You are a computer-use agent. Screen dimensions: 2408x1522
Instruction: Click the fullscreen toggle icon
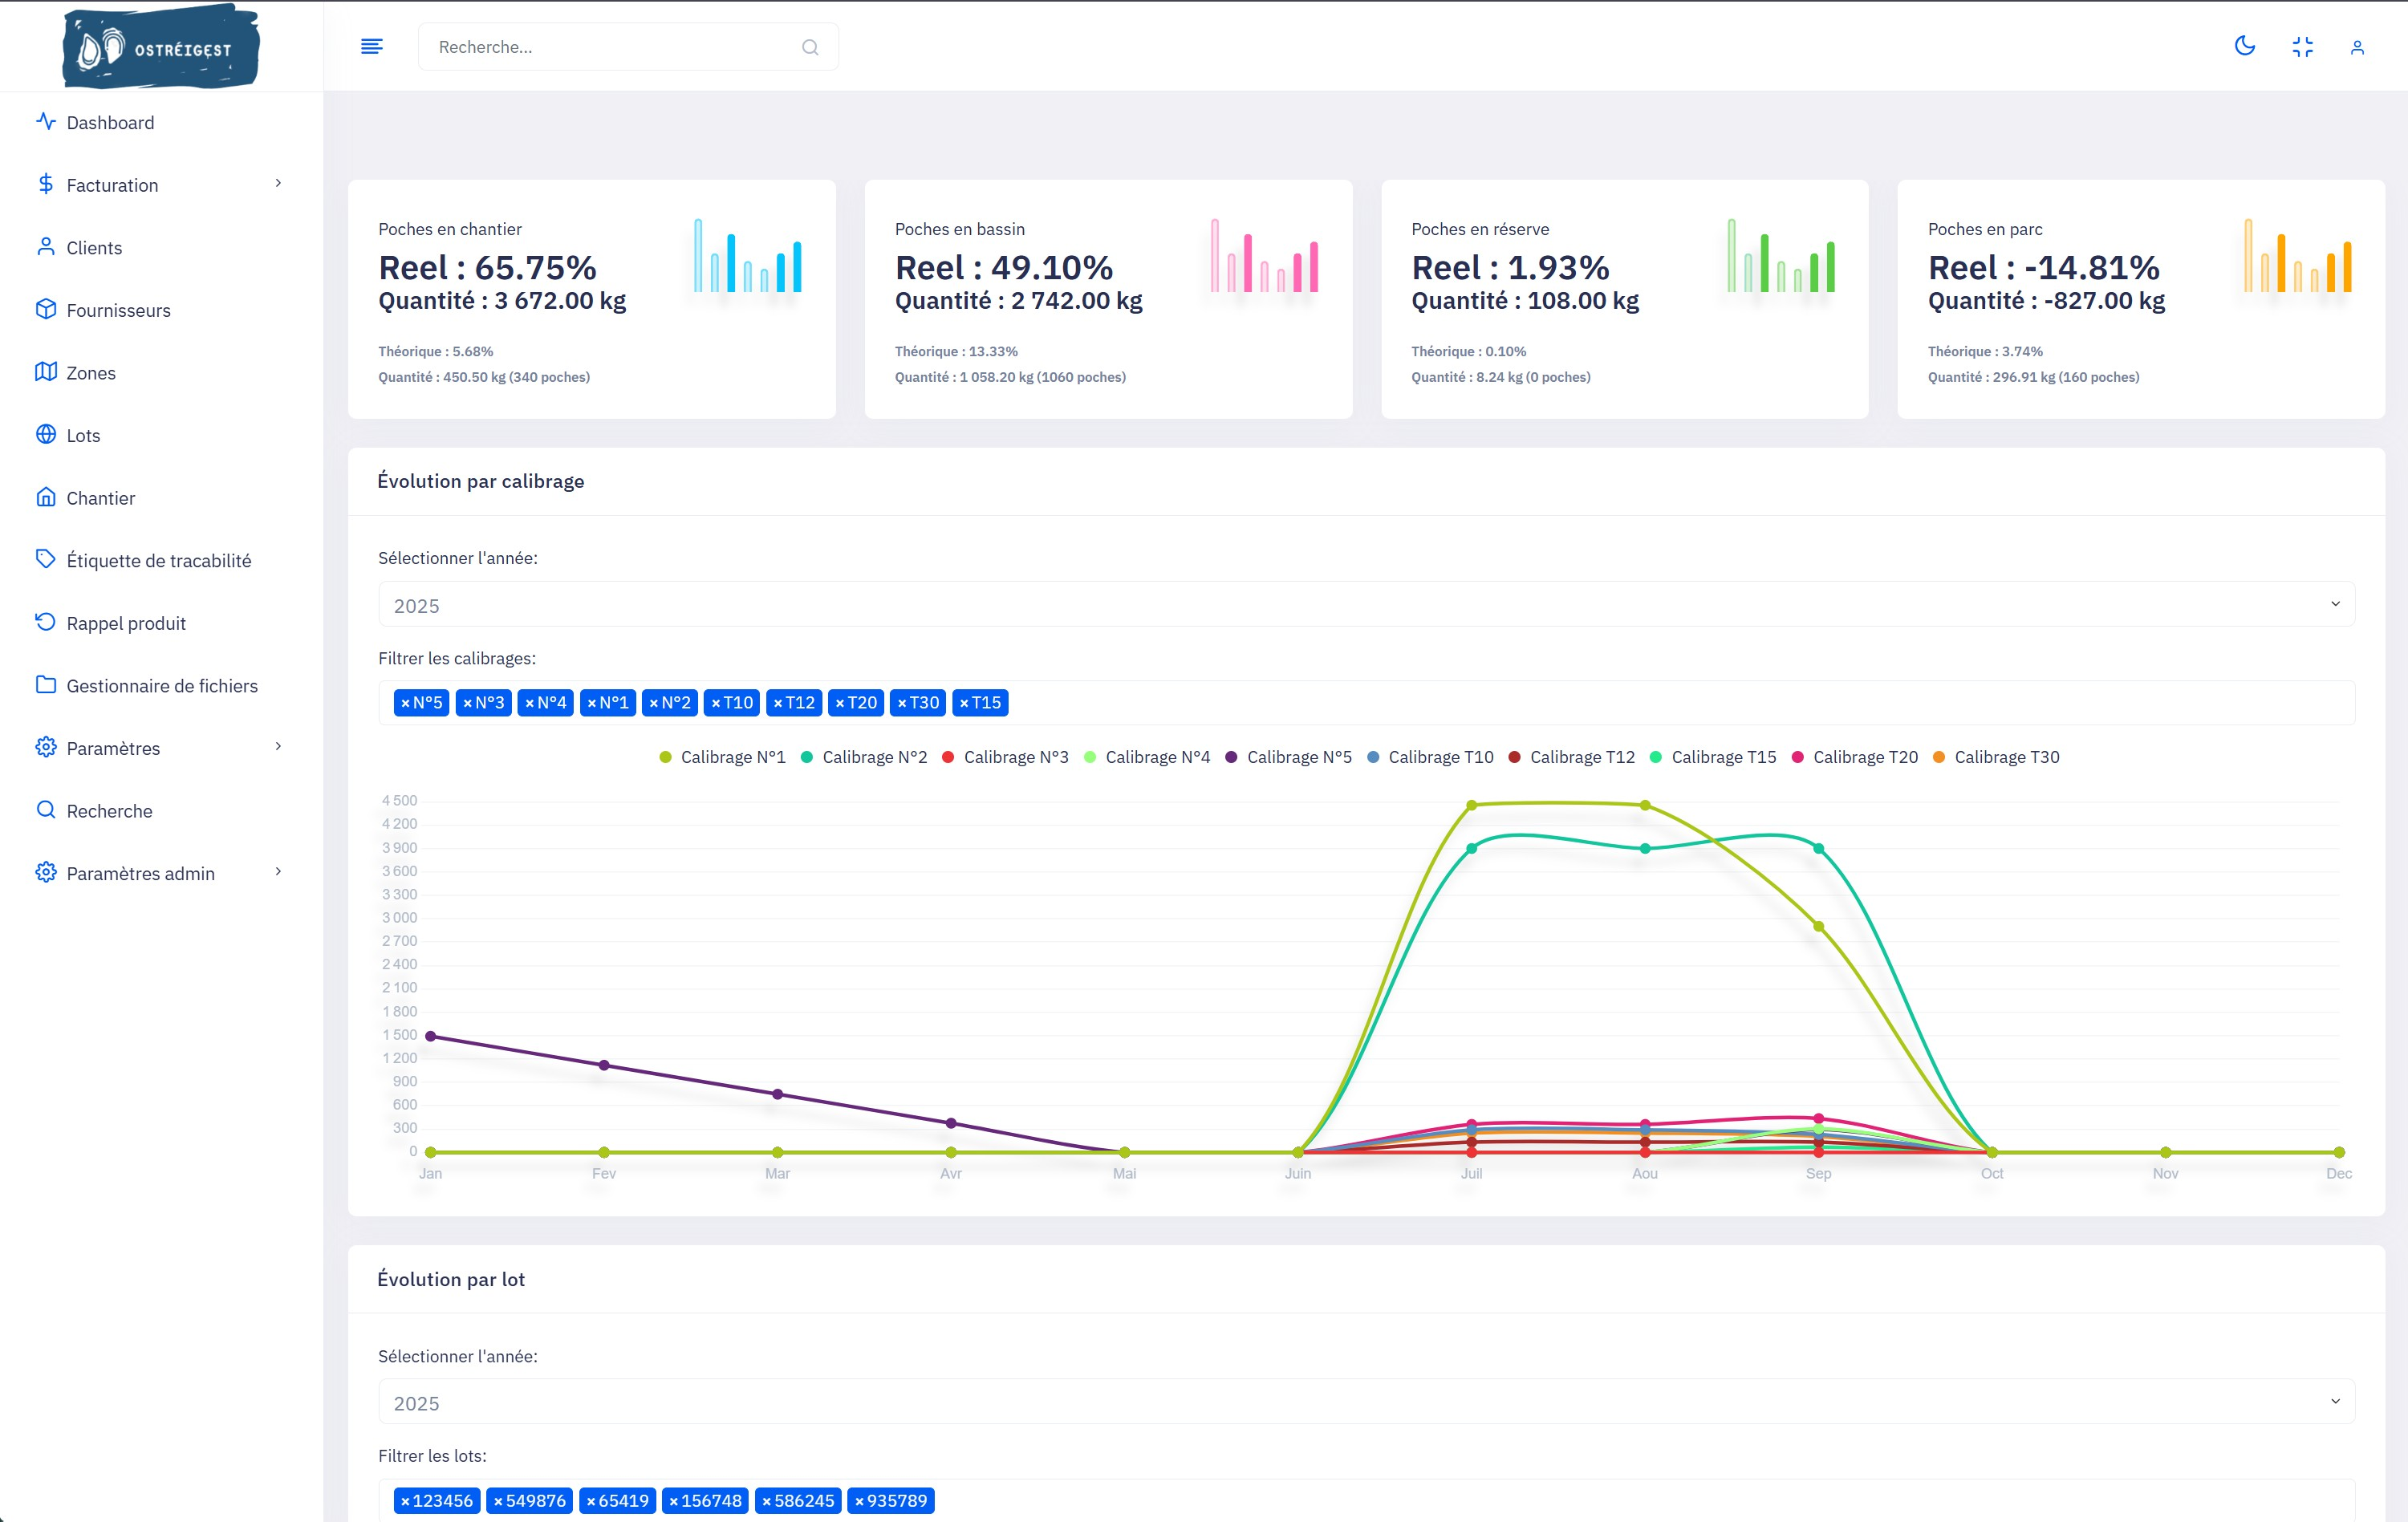pyautogui.click(x=2302, y=47)
